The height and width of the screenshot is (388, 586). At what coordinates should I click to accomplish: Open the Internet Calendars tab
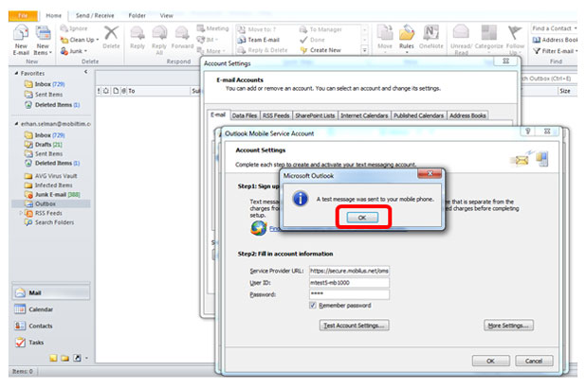[x=364, y=115]
